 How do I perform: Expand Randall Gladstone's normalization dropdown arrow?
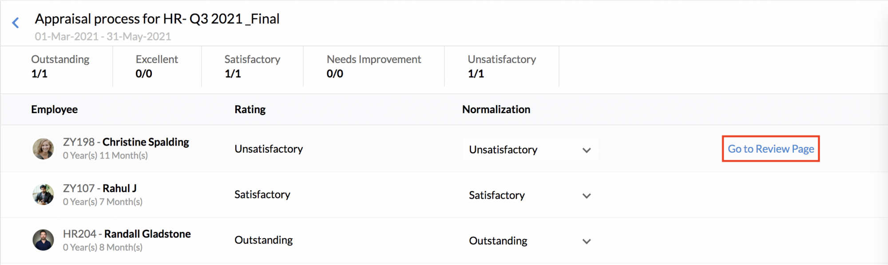point(587,241)
